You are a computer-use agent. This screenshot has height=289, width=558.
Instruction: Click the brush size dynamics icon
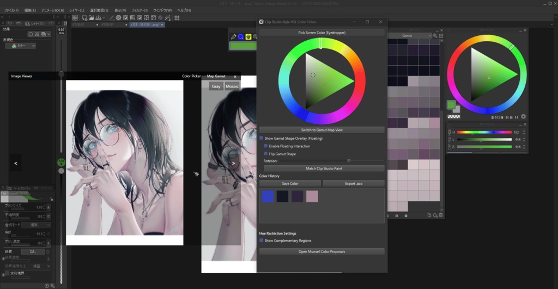(x=48, y=207)
